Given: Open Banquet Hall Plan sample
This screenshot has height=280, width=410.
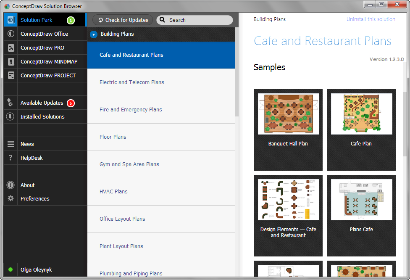Looking at the screenshot, I should coord(288,130).
